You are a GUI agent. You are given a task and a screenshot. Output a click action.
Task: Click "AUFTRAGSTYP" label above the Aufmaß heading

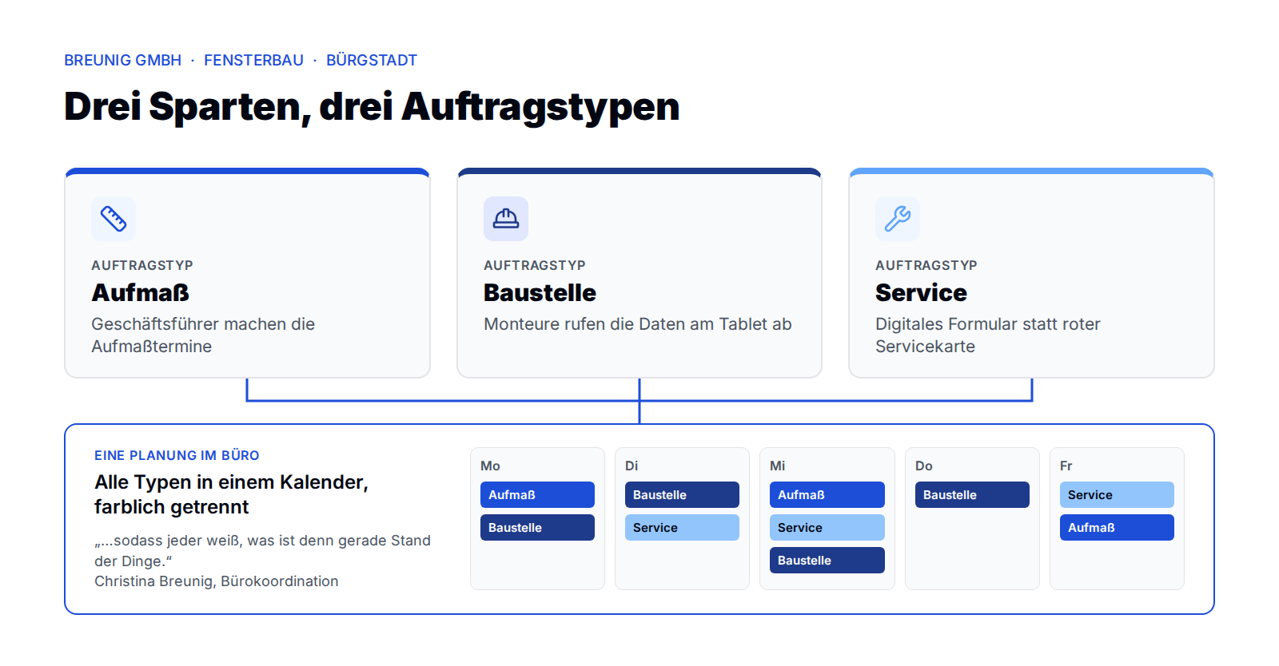142,265
